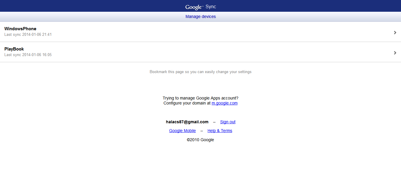Click the dash between Google Mobile and Help

[202, 131]
